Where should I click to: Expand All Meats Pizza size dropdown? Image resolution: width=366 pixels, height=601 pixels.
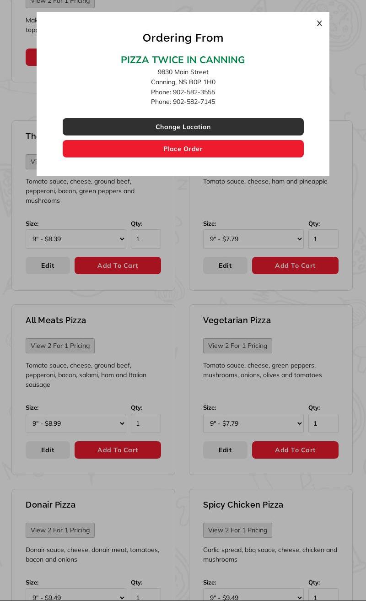point(76,423)
